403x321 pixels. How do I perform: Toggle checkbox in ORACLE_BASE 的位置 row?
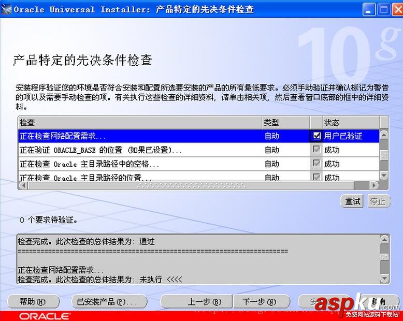316,150
